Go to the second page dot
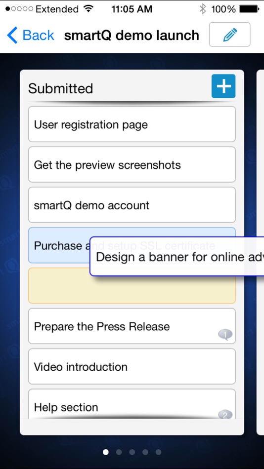The height and width of the screenshot is (469, 264). [x=119, y=452]
